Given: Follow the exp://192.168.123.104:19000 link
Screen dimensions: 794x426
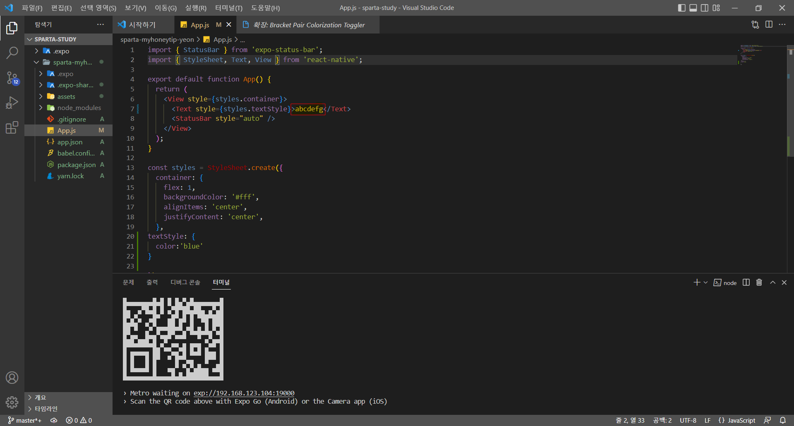Looking at the screenshot, I should tap(244, 393).
